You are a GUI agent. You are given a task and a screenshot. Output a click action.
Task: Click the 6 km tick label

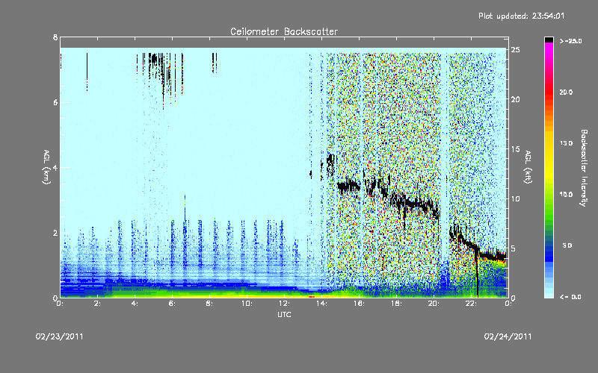coord(55,102)
